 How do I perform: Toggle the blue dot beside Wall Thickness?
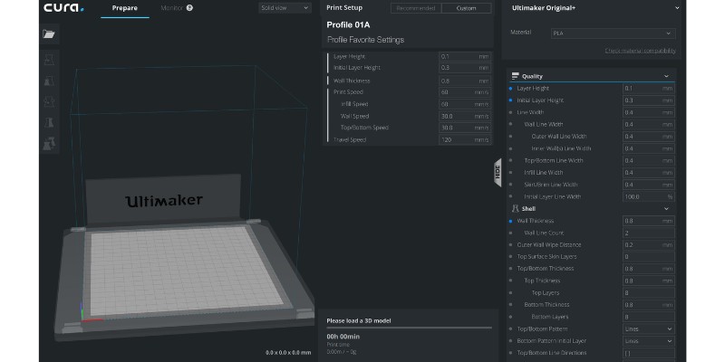[x=510, y=221]
